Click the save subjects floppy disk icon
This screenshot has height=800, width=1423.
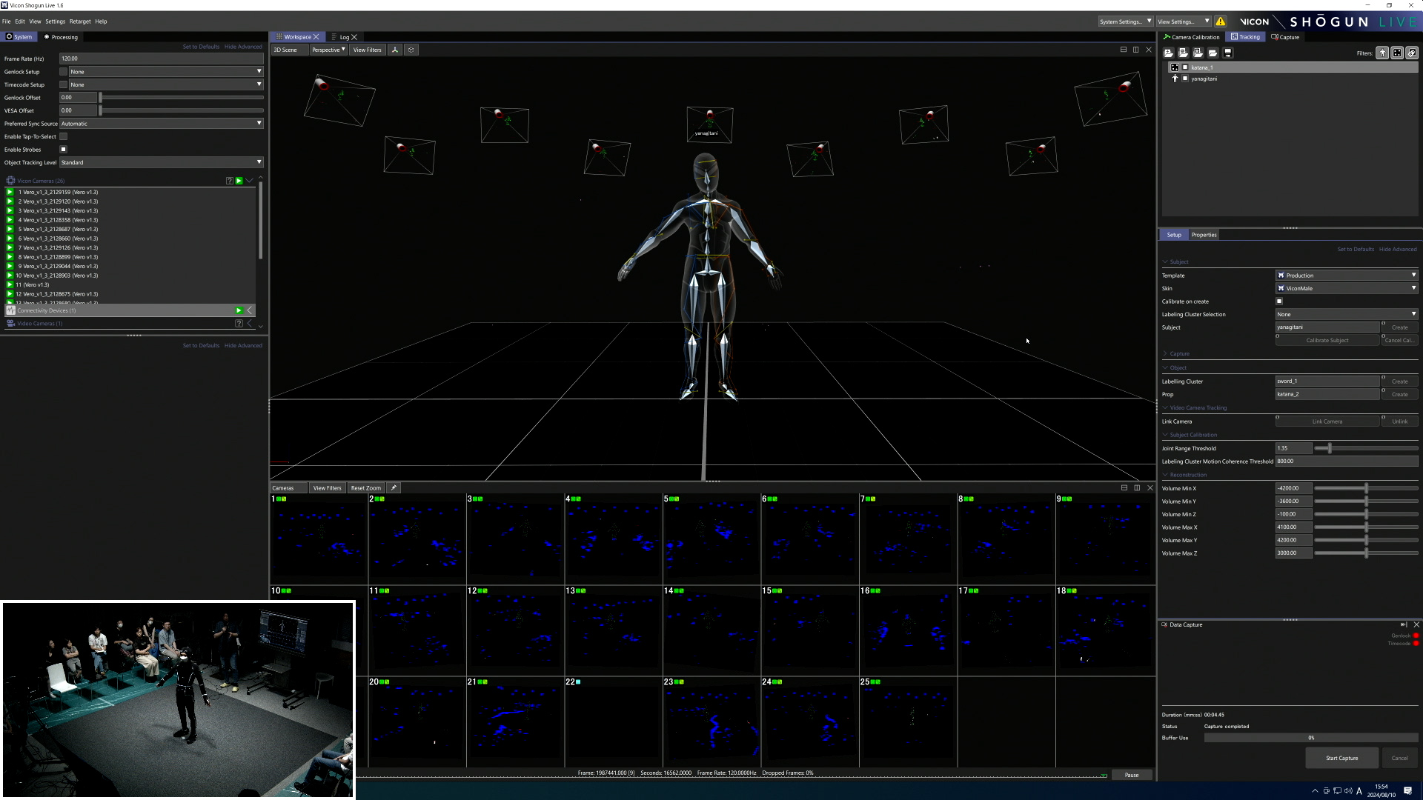coord(1227,53)
